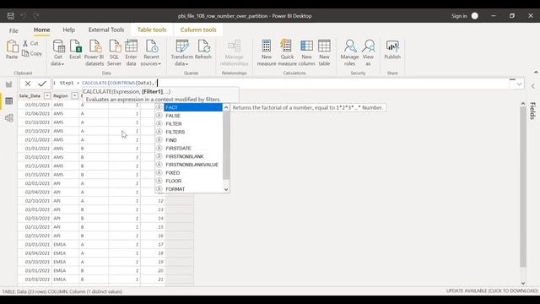Click the Save icon in title bar
The height and width of the screenshot is (304, 540).
click(x=10, y=16)
